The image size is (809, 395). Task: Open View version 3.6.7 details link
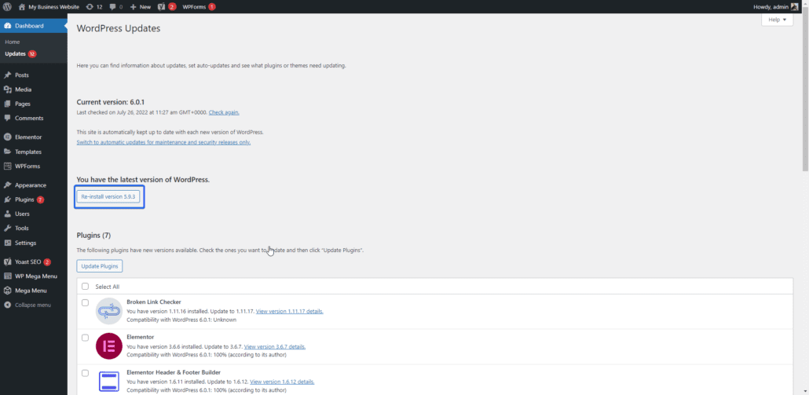pos(274,346)
